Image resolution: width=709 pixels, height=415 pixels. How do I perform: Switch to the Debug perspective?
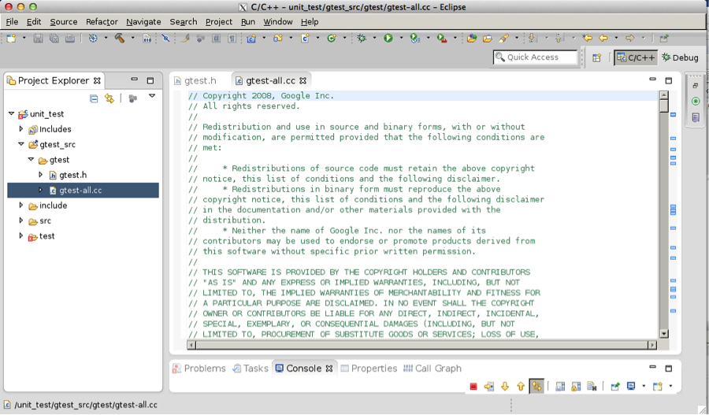point(680,57)
